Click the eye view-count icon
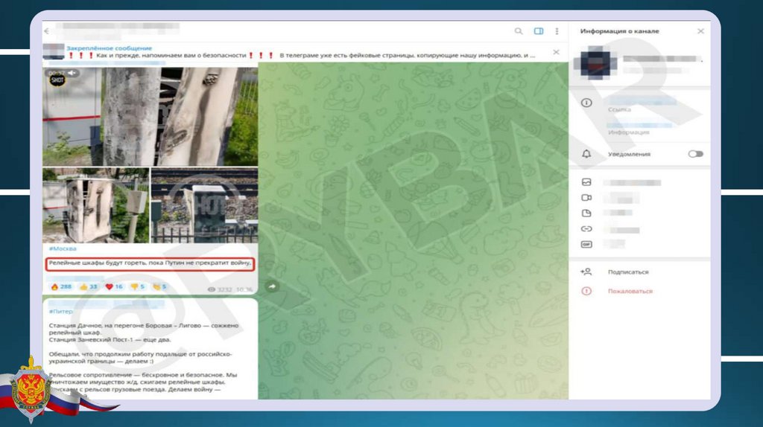The height and width of the screenshot is (427, 763). pos(211,289)
